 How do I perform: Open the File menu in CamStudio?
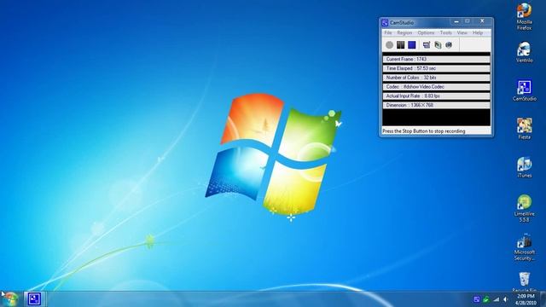click(x=388, y=32)
